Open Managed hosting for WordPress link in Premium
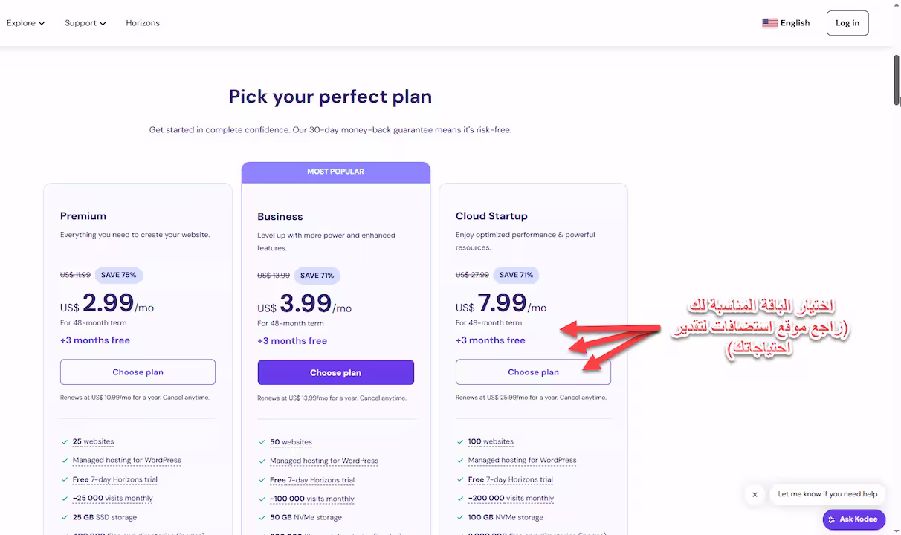Image resolution: width=901 pixels, height=535 pixels. 127,460
